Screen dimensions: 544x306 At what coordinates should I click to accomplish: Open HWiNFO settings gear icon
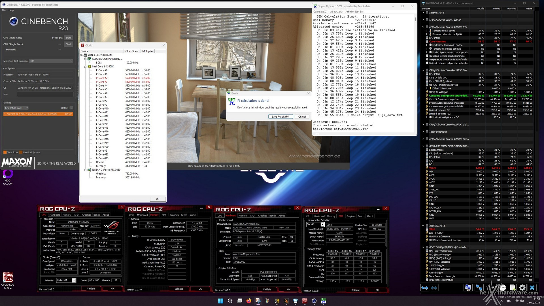pyautogui.click(x=522, y=288)
